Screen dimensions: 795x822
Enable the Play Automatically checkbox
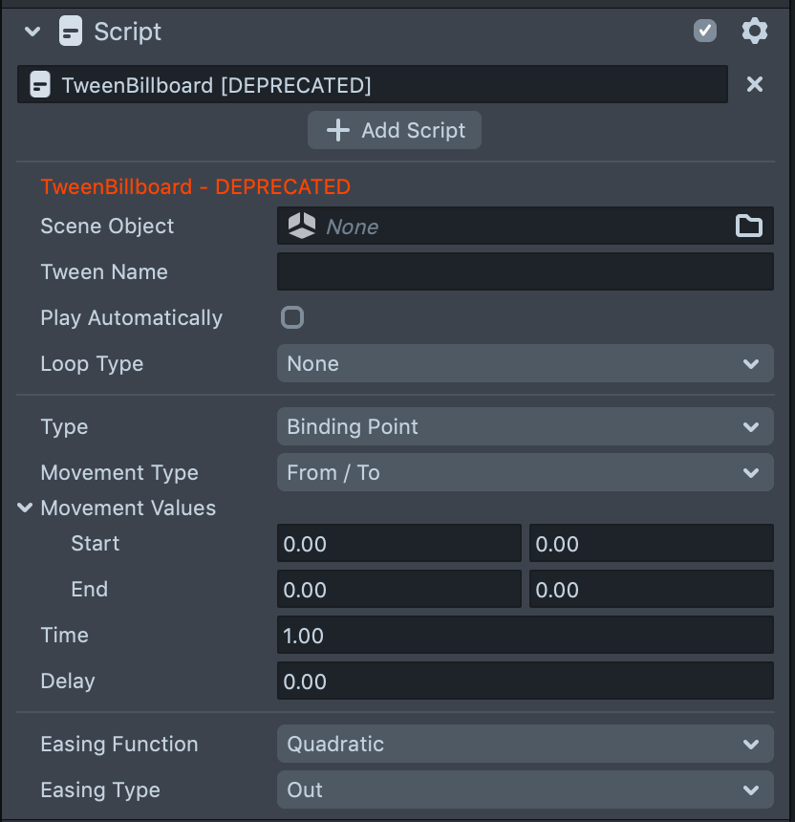tap(292, 317)
